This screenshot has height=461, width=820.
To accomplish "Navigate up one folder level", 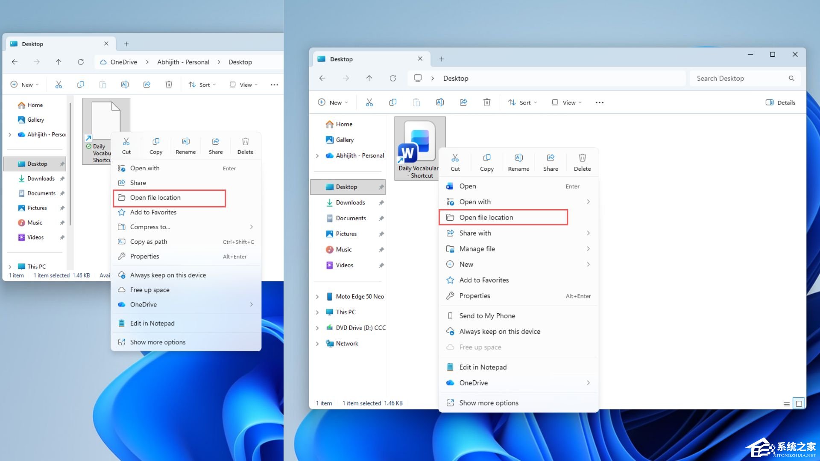I will pyautogui.click(x=369, y=78).
